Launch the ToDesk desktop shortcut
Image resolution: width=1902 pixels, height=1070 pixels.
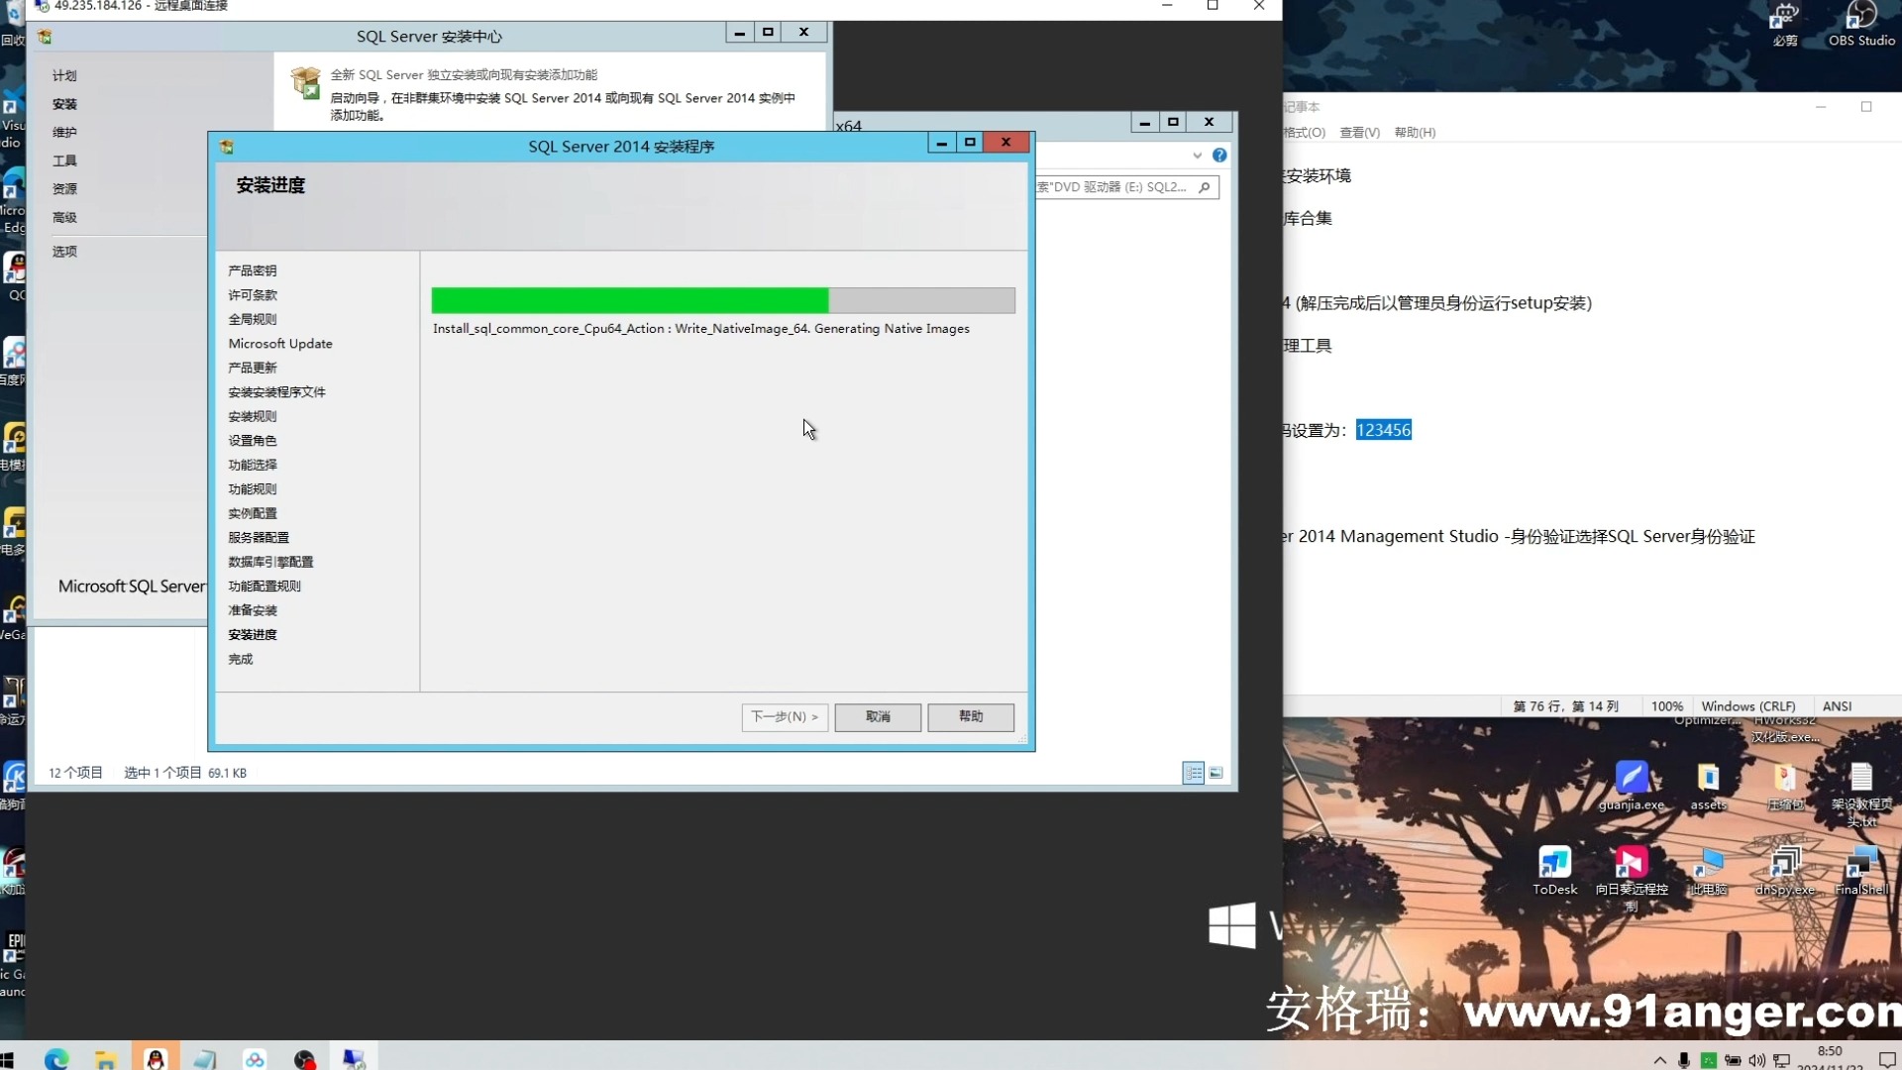[x=1554, y=871]
